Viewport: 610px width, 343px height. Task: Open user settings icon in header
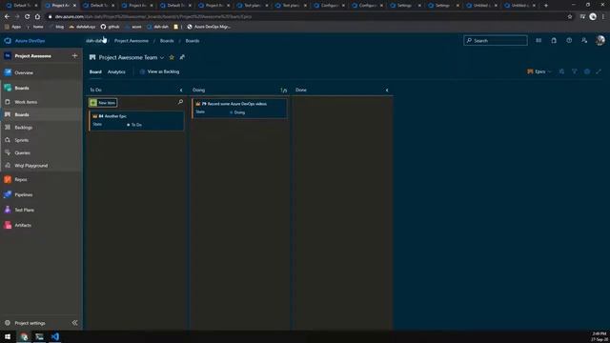point(584,40)
